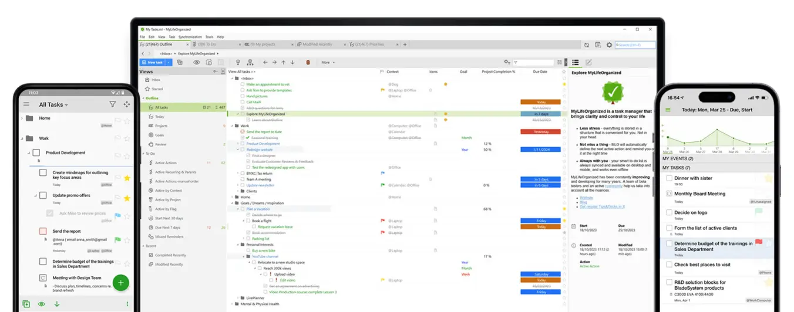Show the properties list icon in right panel
Screen dimensions: 794x312
click(576, 62)
